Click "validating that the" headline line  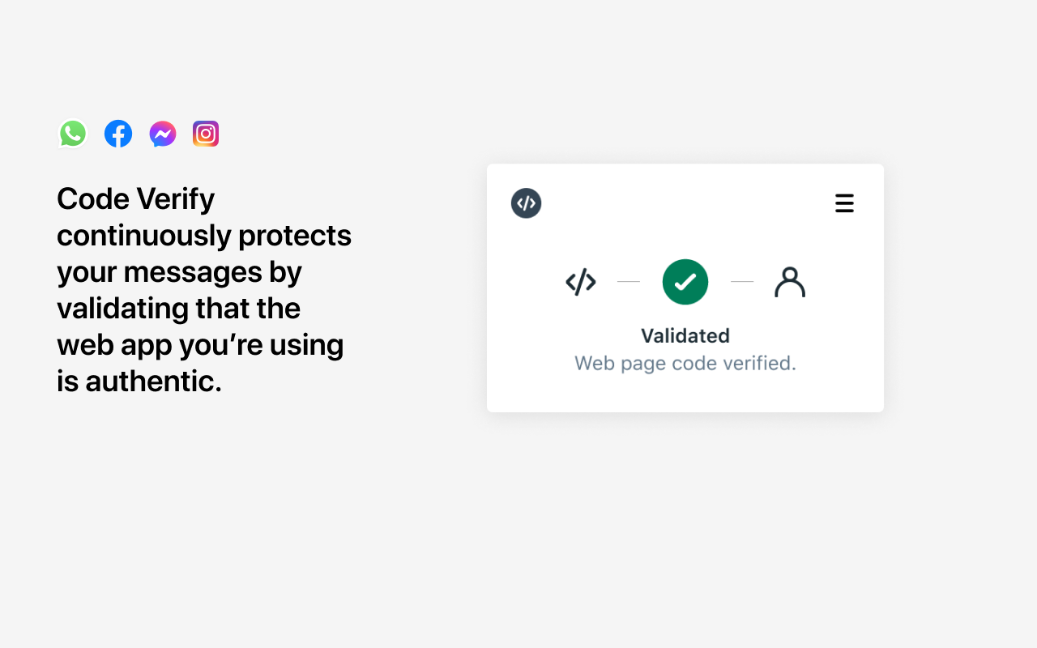pyautogui.click(x=178, y=308)
